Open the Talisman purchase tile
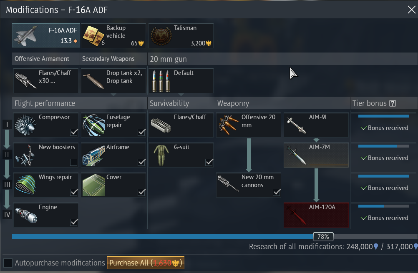 (181, 36)
